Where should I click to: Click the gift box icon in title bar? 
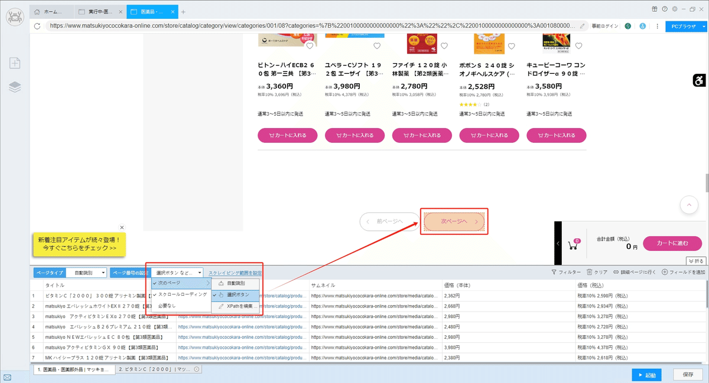[655, 9]
